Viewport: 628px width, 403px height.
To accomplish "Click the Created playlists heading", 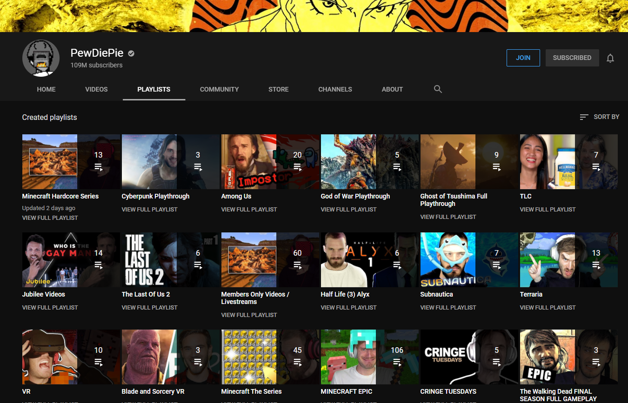I will pos(50,118).
